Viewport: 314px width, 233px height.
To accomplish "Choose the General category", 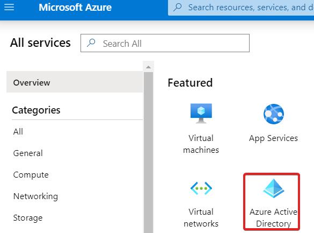I will pos(28,153).
